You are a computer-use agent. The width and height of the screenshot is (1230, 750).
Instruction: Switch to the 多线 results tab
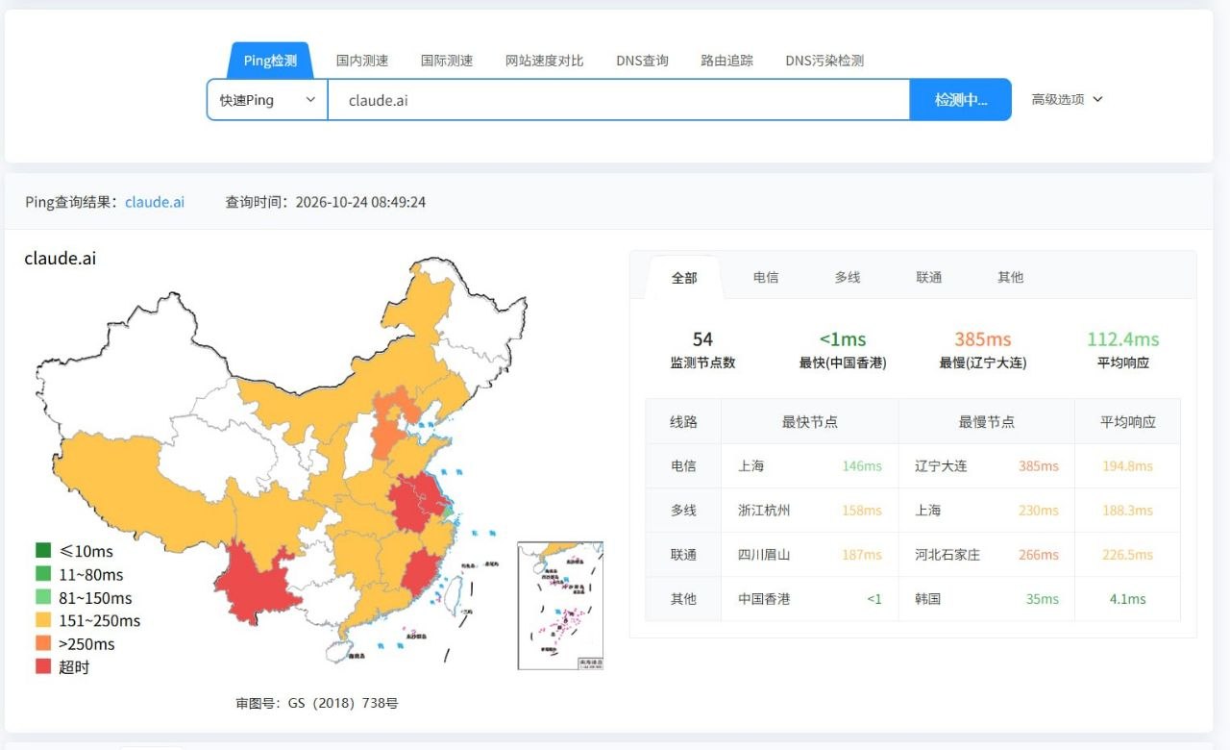point(848,277)
